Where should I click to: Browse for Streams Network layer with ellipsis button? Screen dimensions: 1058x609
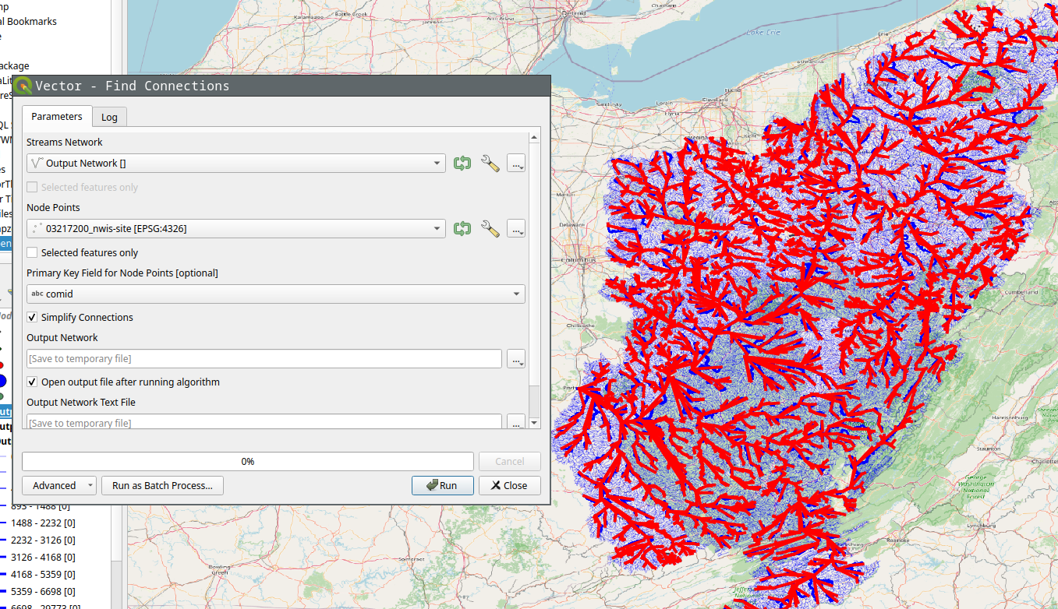(515, 164)
